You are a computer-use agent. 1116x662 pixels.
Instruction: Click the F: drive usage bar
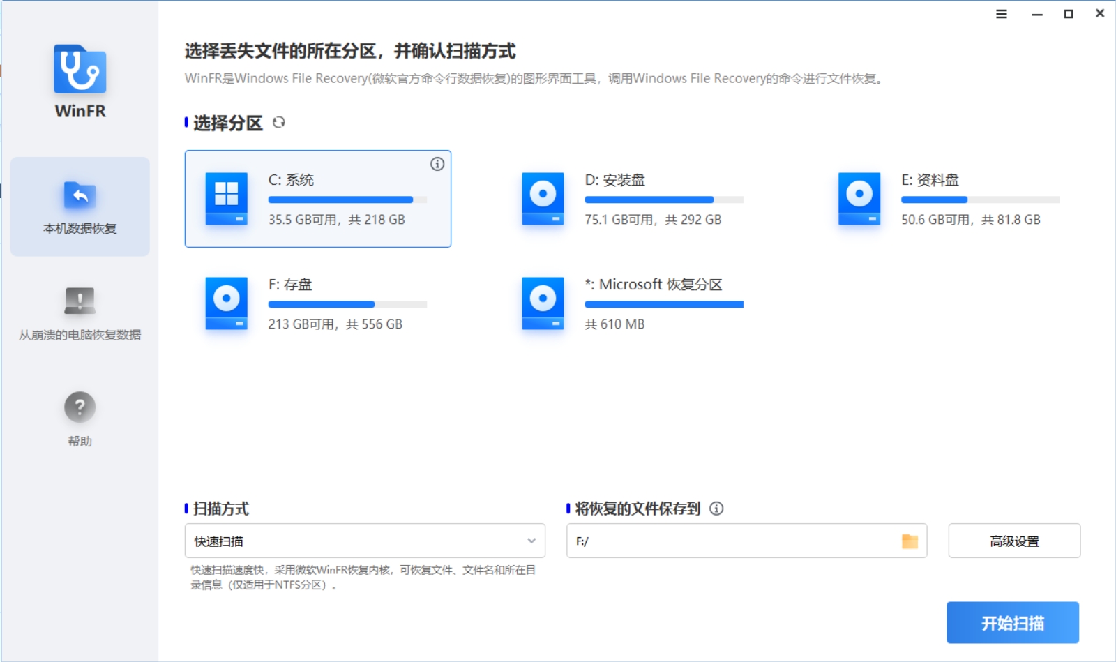(x=347, y=305)
